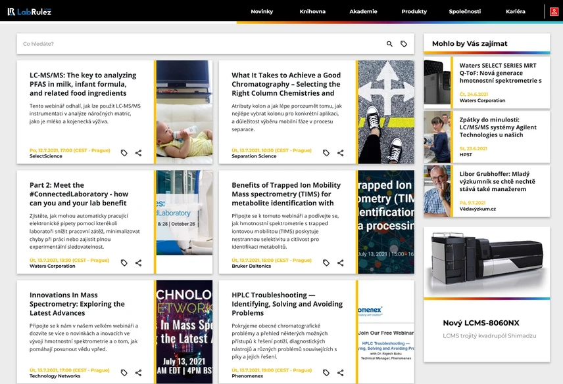Viewport: 563px width, 384px height.
Task: Focus the 'Co hledáte?' search field
Action: (x=201, y=44)
